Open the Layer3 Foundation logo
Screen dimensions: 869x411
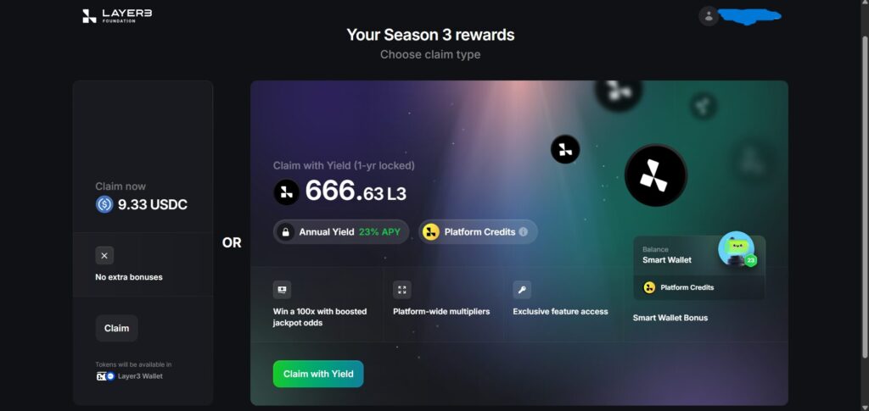coord(116,16)
